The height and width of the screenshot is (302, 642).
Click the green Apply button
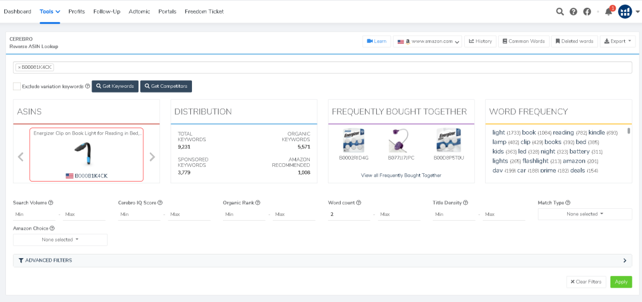(x=621, y=282)
